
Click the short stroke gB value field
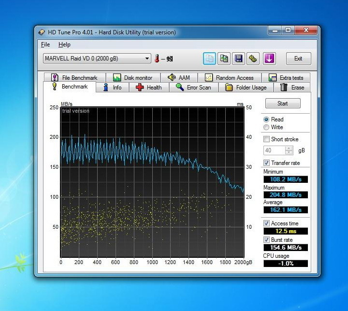275,150
